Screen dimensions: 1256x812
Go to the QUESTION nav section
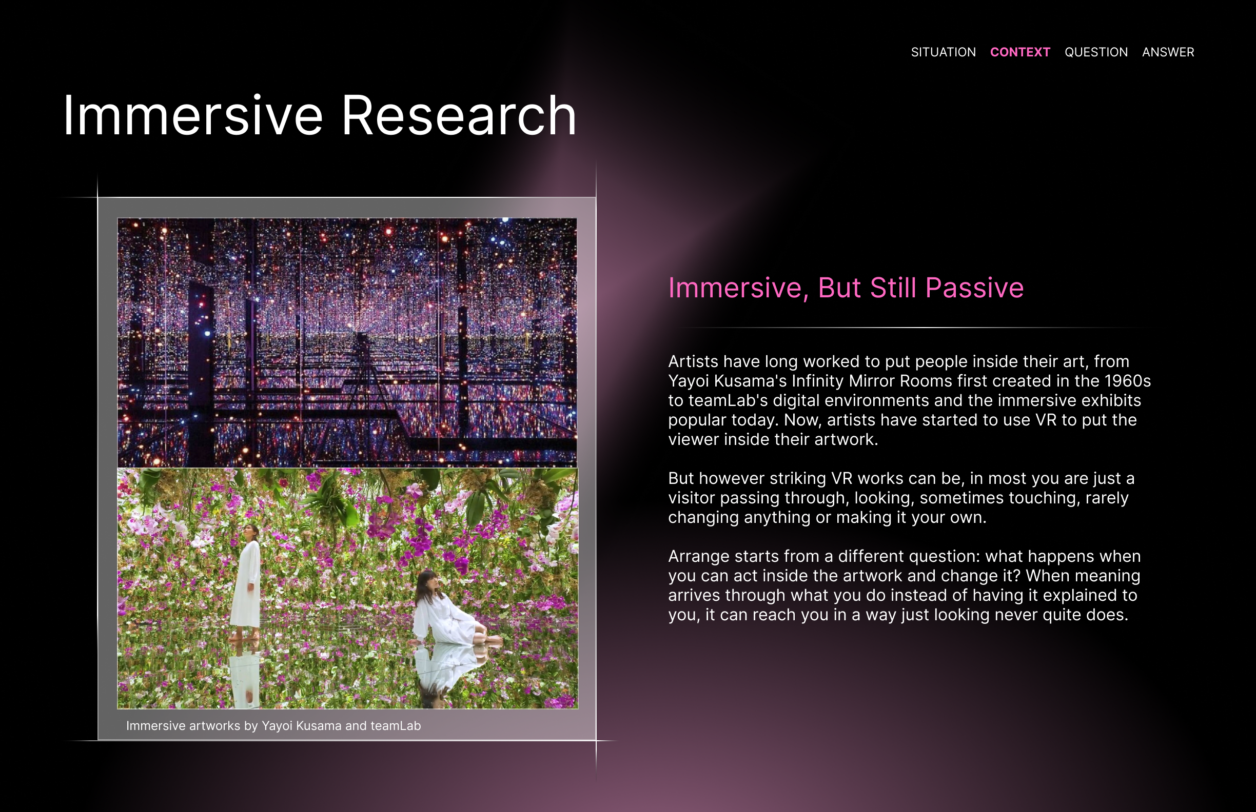tap(1096, 52)
